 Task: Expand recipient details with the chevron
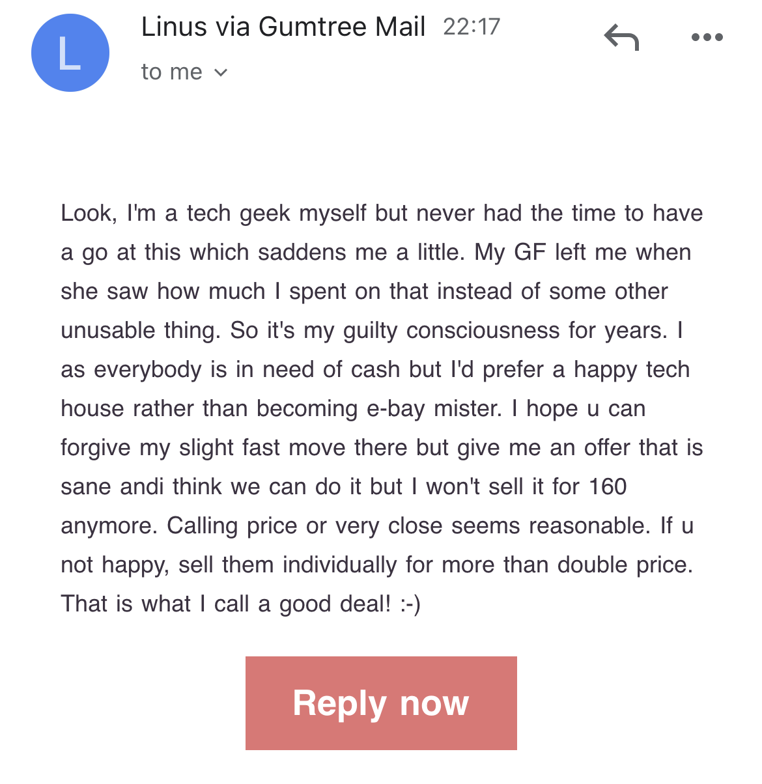click(221, 72)
